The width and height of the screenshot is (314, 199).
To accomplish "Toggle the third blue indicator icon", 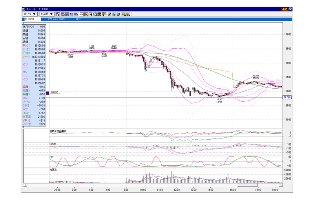I will point(71,14).
